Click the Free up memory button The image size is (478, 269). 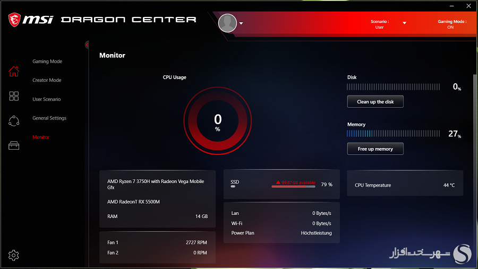tap(375, 149)
